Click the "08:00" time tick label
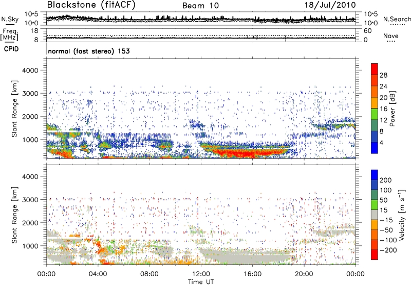411x285 pixels. pyautogui.click(x=149, y=274)
